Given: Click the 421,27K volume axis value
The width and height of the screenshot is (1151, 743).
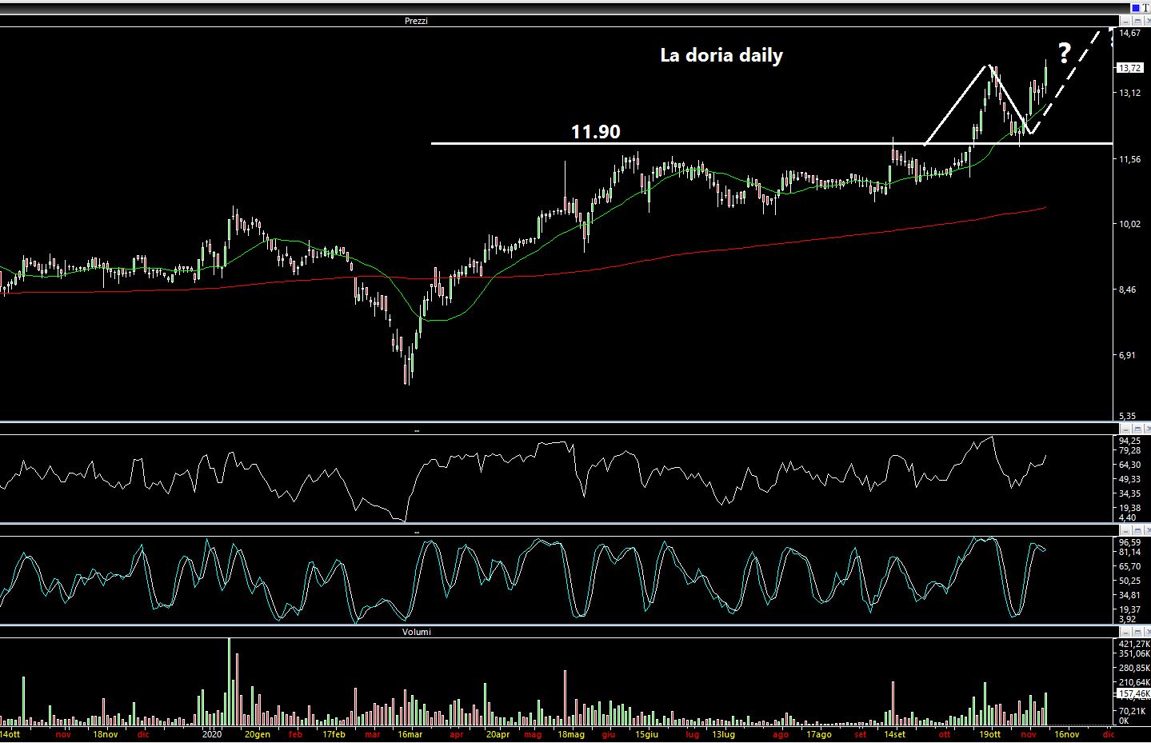Looking at the screenshot, I should point(1133,643).
